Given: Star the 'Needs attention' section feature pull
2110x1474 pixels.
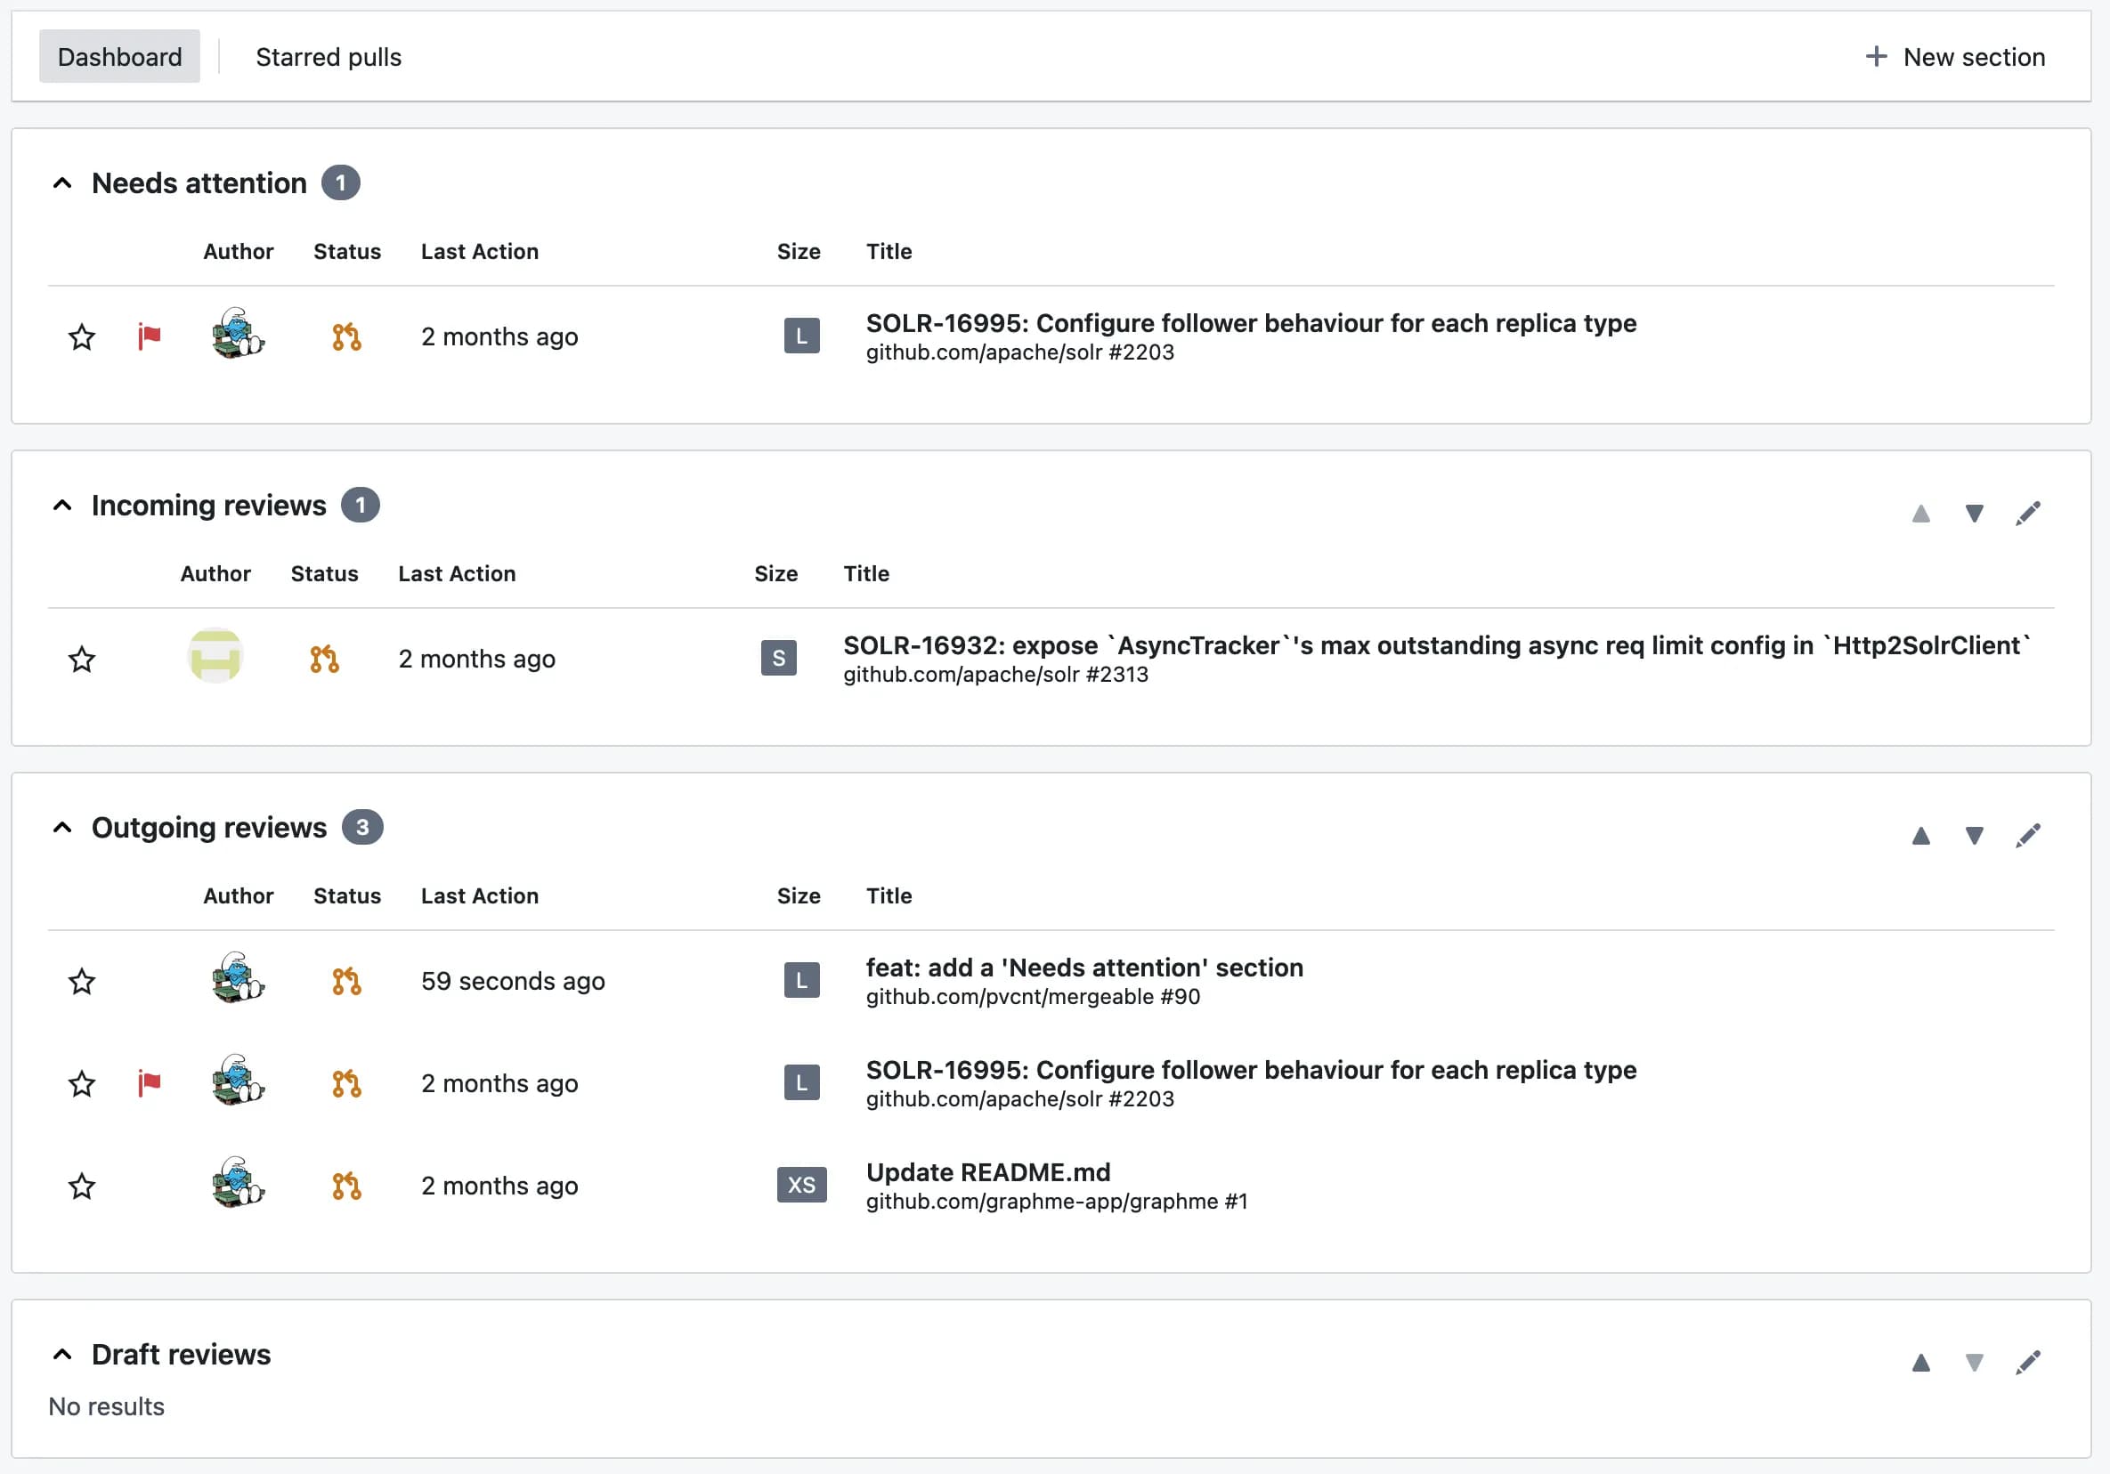Looking at the screenshot, I should tap(82, 982).
